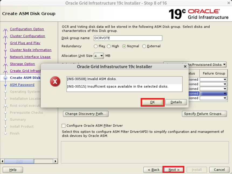This screenshot has height=174, width=232.
Task: Close the installer window
Action: [228, 3]
